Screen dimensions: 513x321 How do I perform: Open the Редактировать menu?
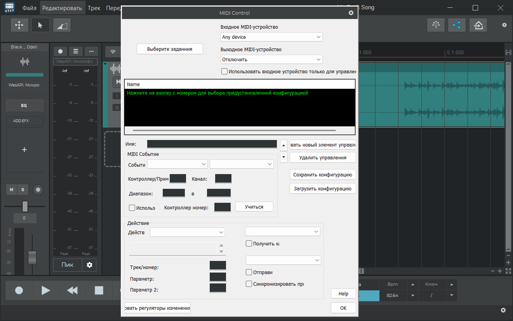coord(62,8)
